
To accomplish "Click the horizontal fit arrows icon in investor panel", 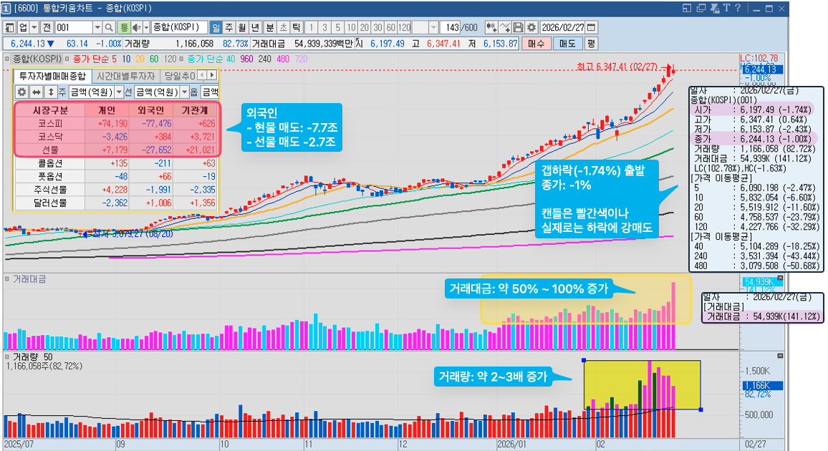I will point(37,90).
